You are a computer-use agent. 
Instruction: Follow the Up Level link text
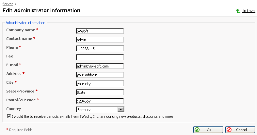[248, 11]
